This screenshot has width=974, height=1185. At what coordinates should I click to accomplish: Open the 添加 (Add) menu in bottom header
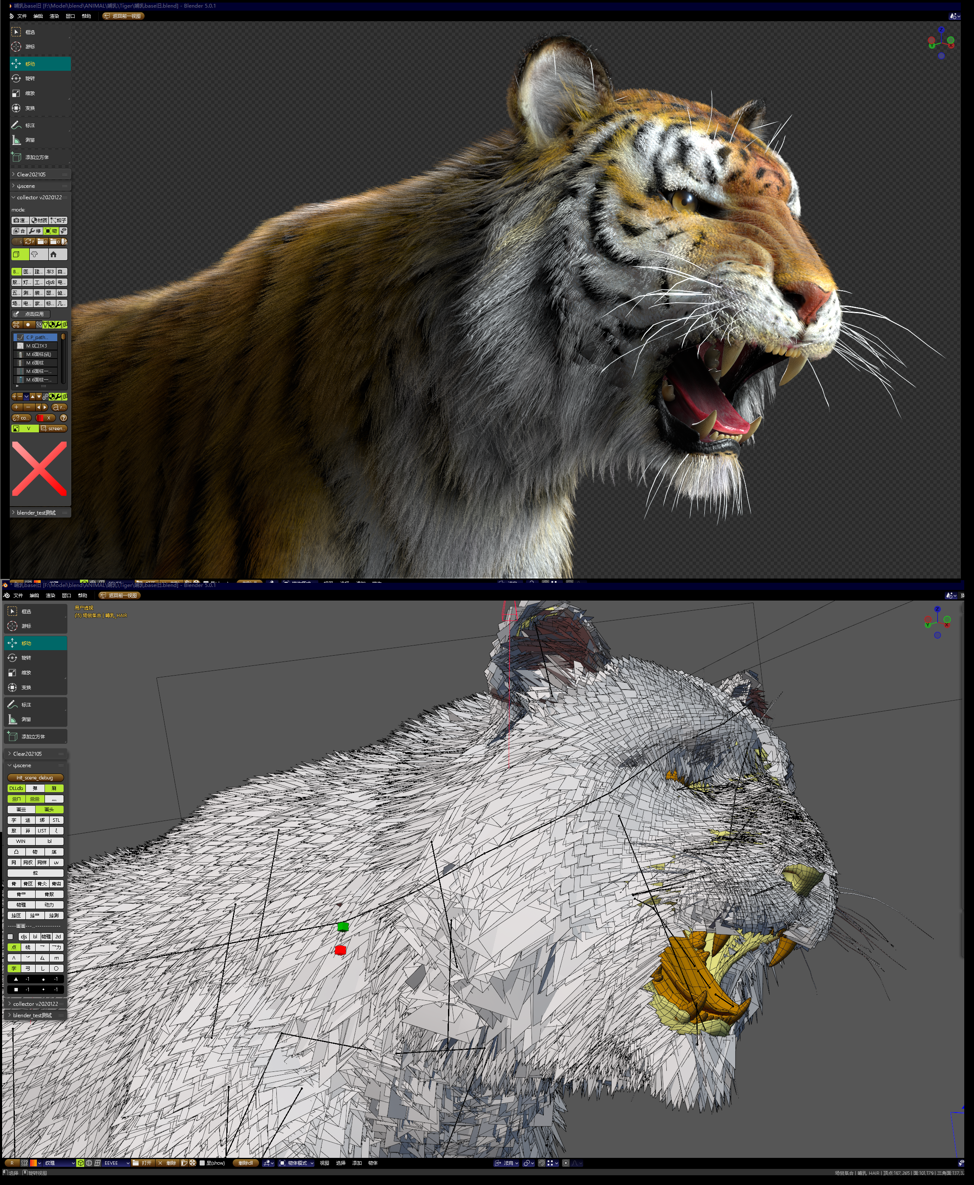(x=357, y=1163)
